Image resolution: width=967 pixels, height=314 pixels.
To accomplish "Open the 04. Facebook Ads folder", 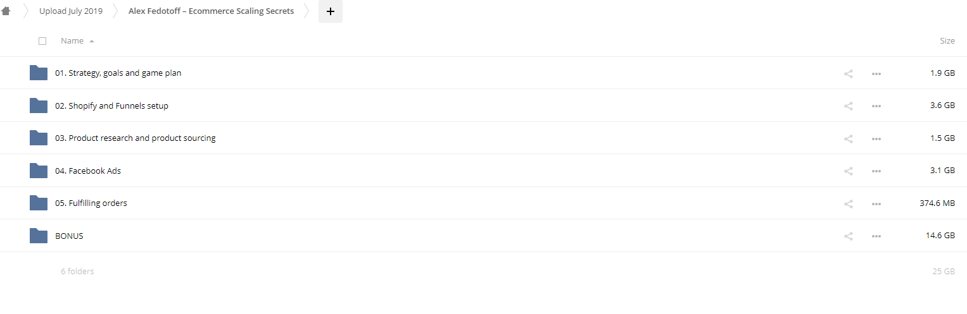I will point(88,171).
